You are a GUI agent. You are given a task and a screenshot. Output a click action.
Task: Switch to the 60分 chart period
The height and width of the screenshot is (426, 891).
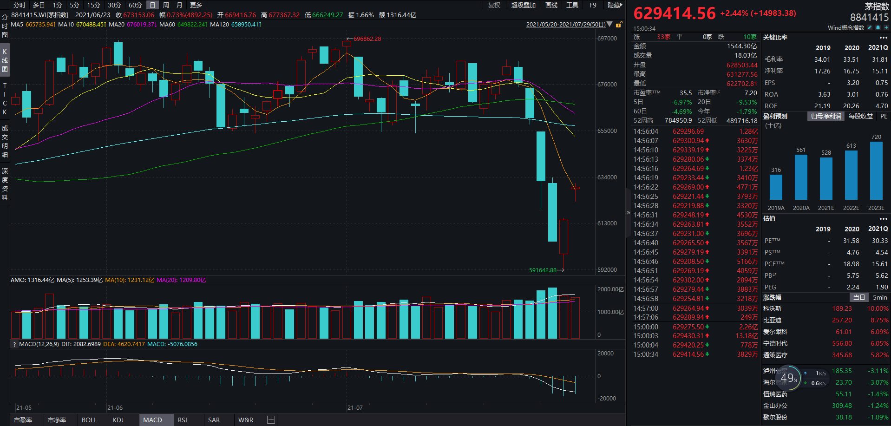[x=135, y=5]
